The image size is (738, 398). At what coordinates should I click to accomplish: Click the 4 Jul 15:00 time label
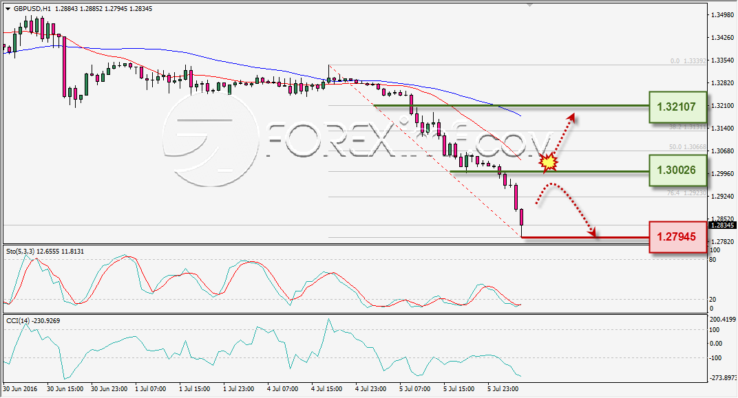coord(326,388)
